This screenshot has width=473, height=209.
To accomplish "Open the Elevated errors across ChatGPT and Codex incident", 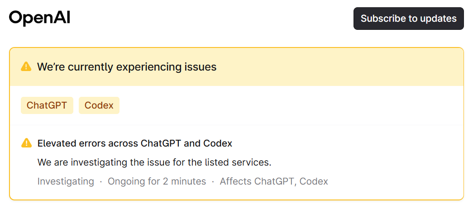I will tap(135, 143).
